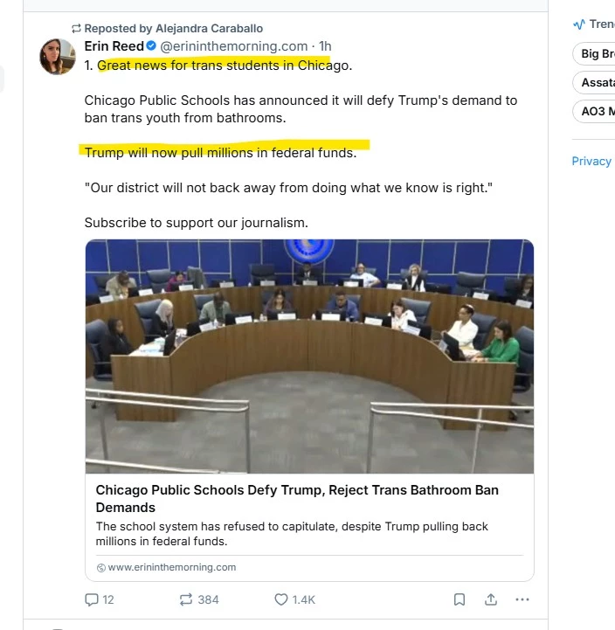This screenshot has height=630, width=615.
Task: Click the repost icon showing 384
Action: (x=186, y=599)
